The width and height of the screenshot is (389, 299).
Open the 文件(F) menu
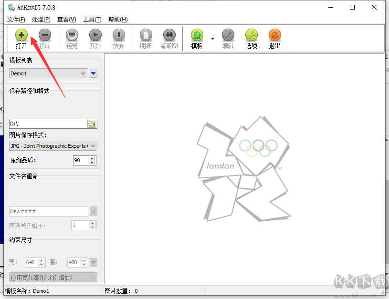click(x=16, y=20)
